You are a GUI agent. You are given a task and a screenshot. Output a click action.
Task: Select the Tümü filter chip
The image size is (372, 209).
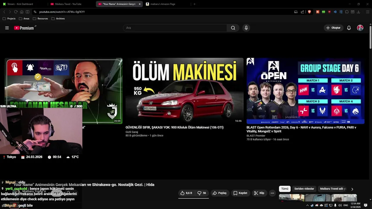pos(285,189)
